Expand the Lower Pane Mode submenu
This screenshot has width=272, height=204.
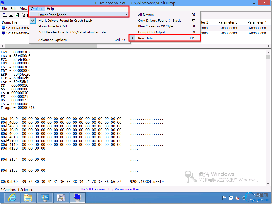[80, 15]
